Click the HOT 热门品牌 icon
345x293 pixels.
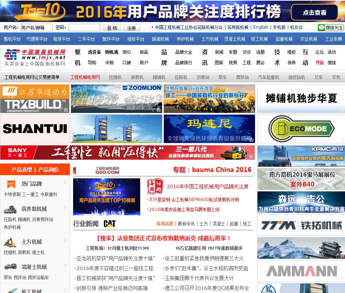click(11, 184)
